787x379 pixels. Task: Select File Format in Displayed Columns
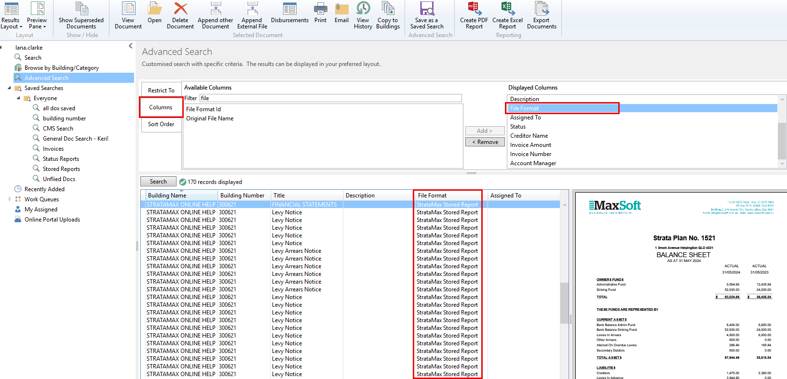(x=642, y=108)
